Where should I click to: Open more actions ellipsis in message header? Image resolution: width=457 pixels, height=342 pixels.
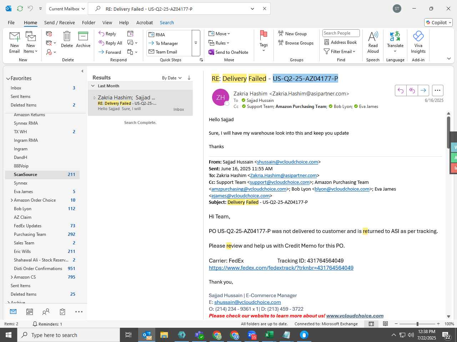click(437, 90)
